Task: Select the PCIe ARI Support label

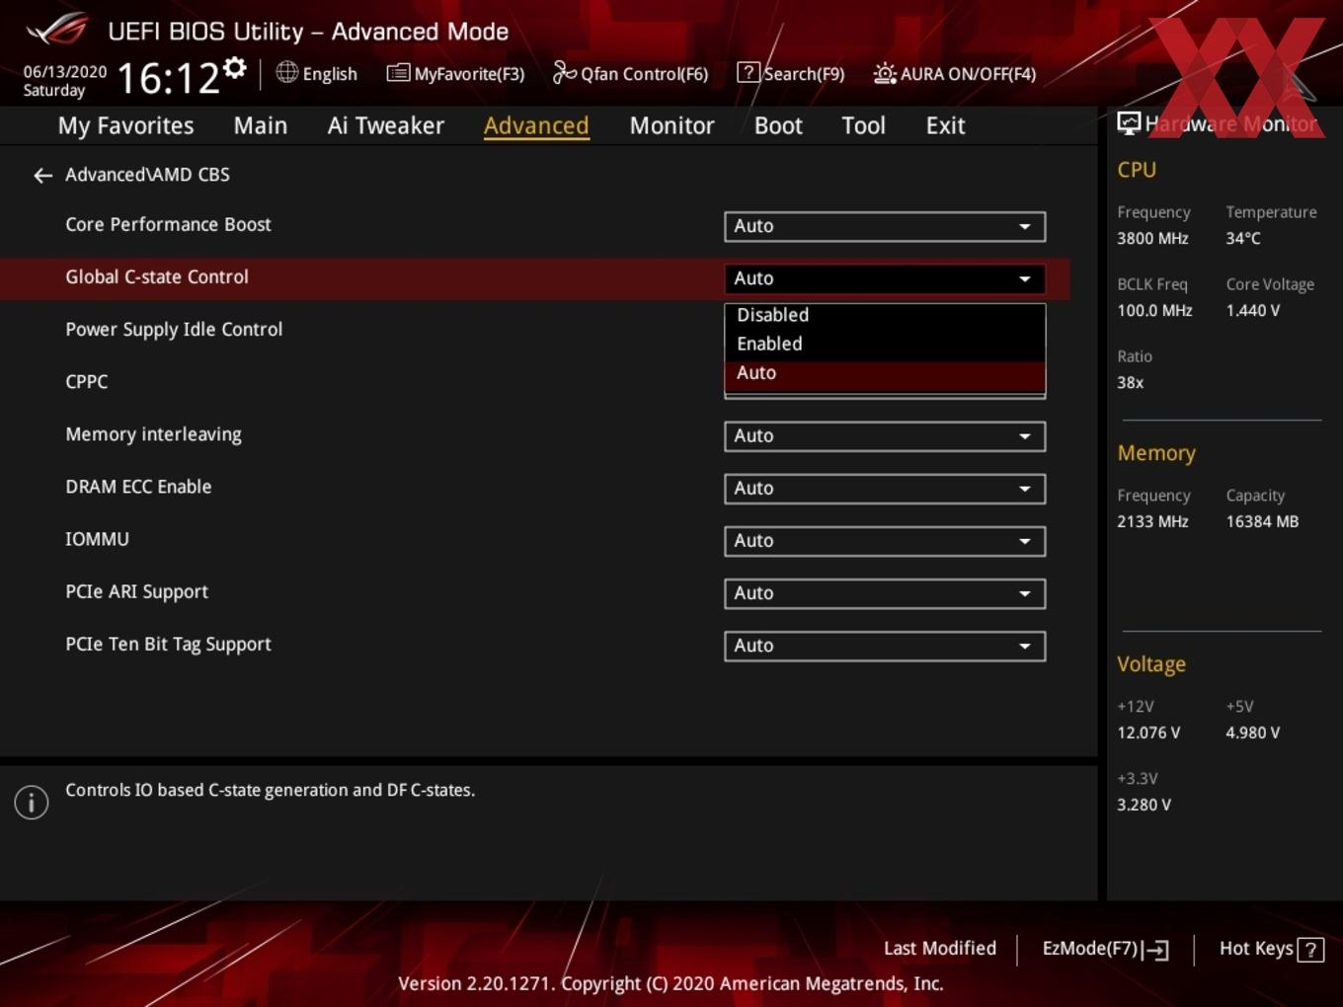Action: pyautogui.click(x=136, y=591)
